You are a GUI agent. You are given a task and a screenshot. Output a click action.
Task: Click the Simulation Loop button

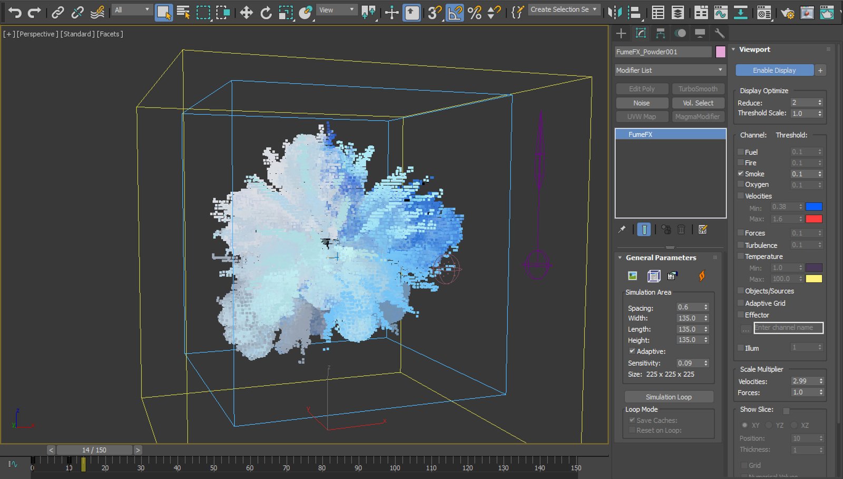click(668, 396)
